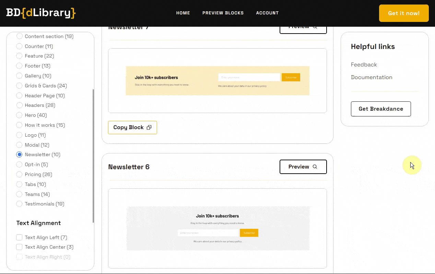
Task: Click magnifier icon in Newsletter 6 Preview
Action: pyautogui.click(x=315, y=167)
